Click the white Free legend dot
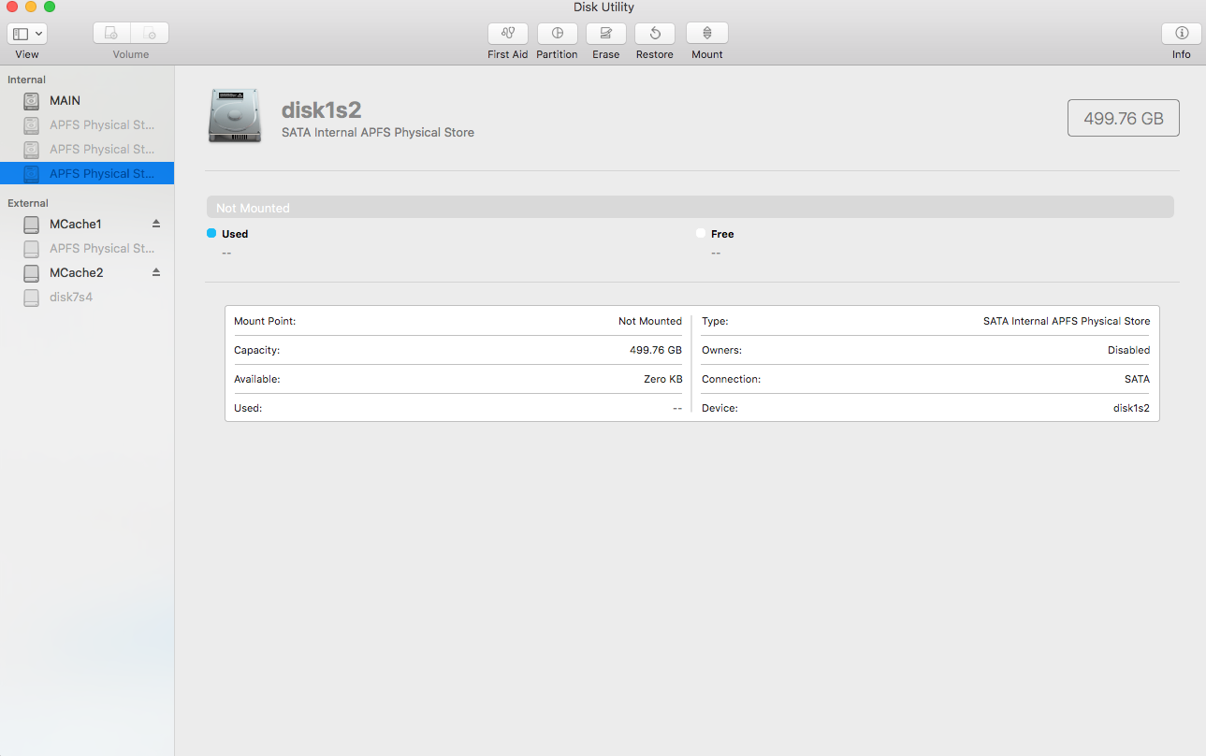The width and height of the screenshot is (1206, 756). [701, 233]
